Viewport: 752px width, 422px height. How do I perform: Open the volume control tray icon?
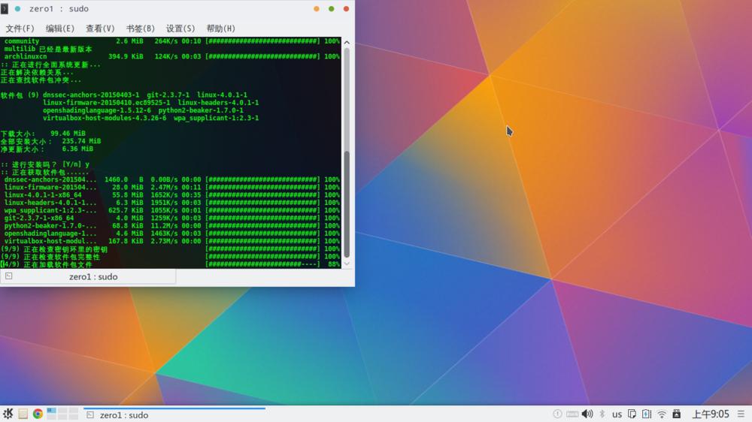(587, 414)
